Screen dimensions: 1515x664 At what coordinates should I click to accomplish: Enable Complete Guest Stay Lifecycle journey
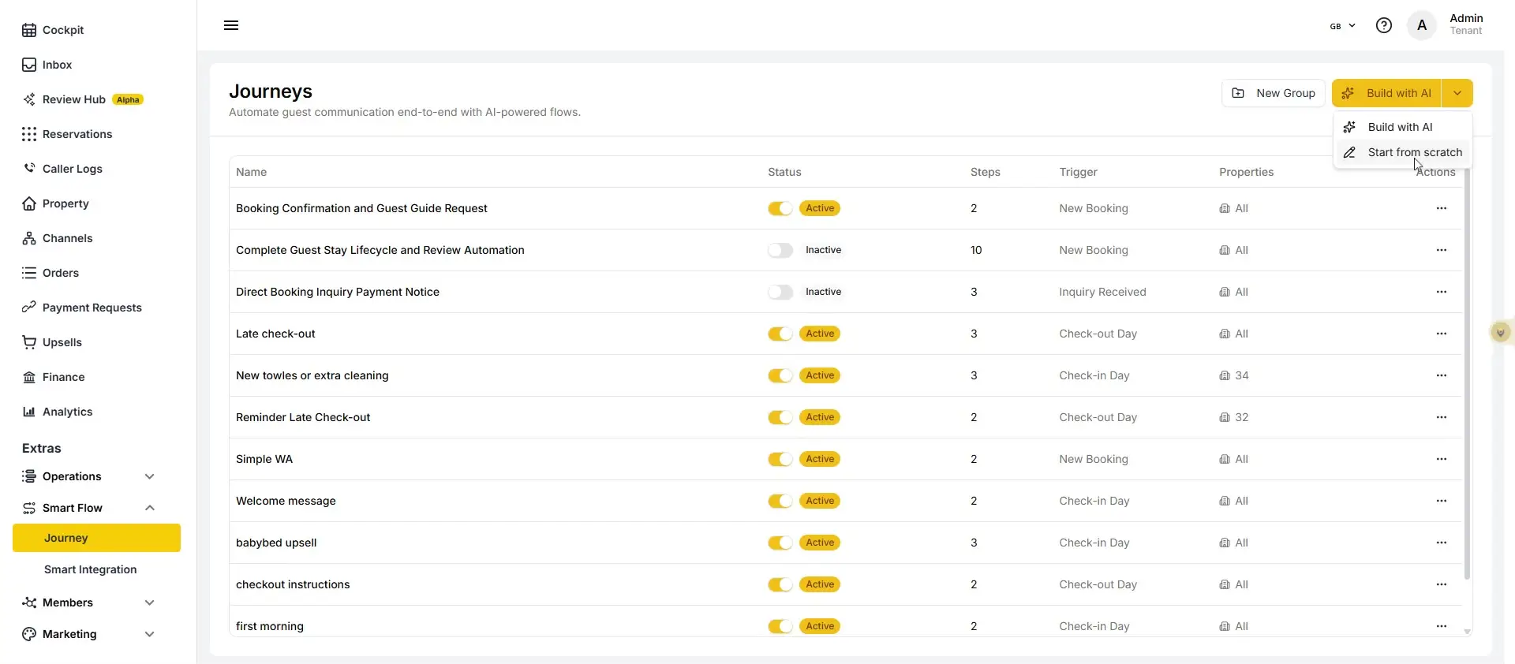pos(780,250)
